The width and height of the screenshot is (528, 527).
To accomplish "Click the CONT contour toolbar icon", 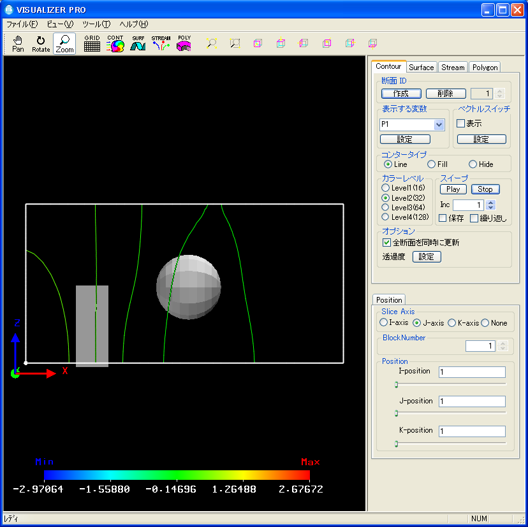I will 115,43.
